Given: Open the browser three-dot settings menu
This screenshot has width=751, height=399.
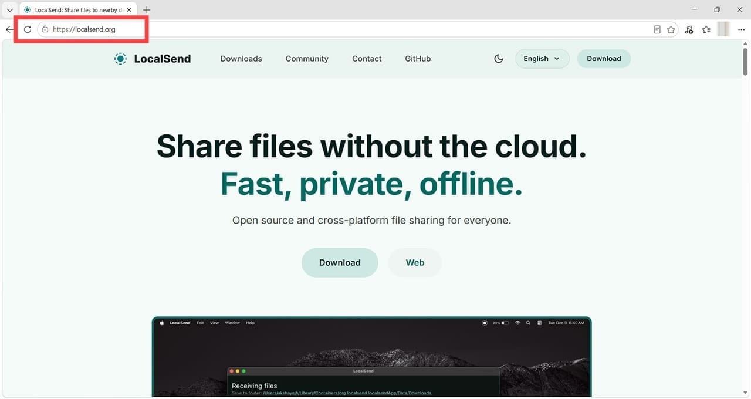Looking at the screenshot, I should 742,29.
